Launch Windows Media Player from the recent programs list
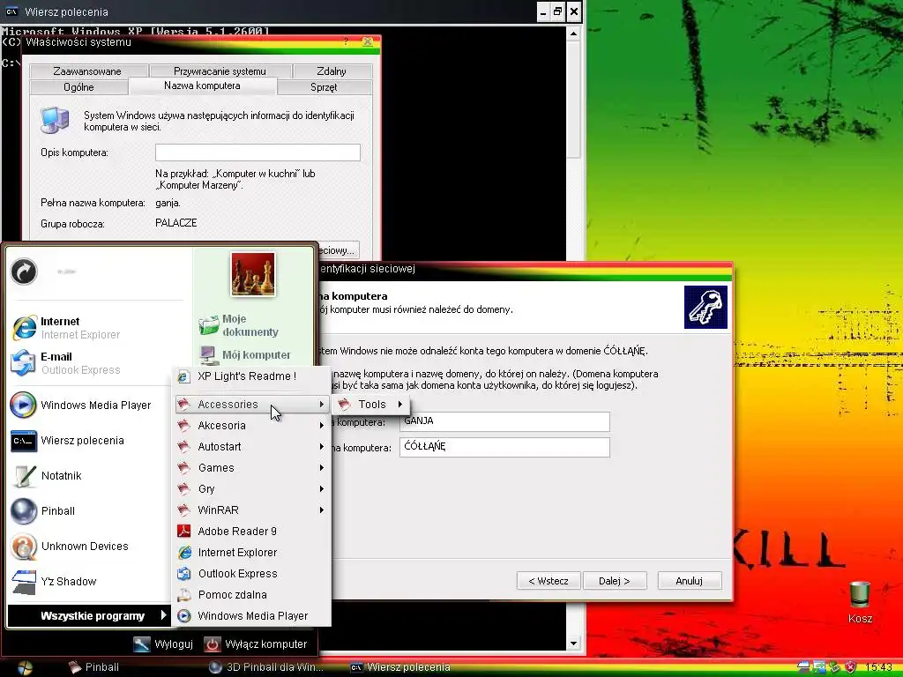 click(x=81, y=405)
